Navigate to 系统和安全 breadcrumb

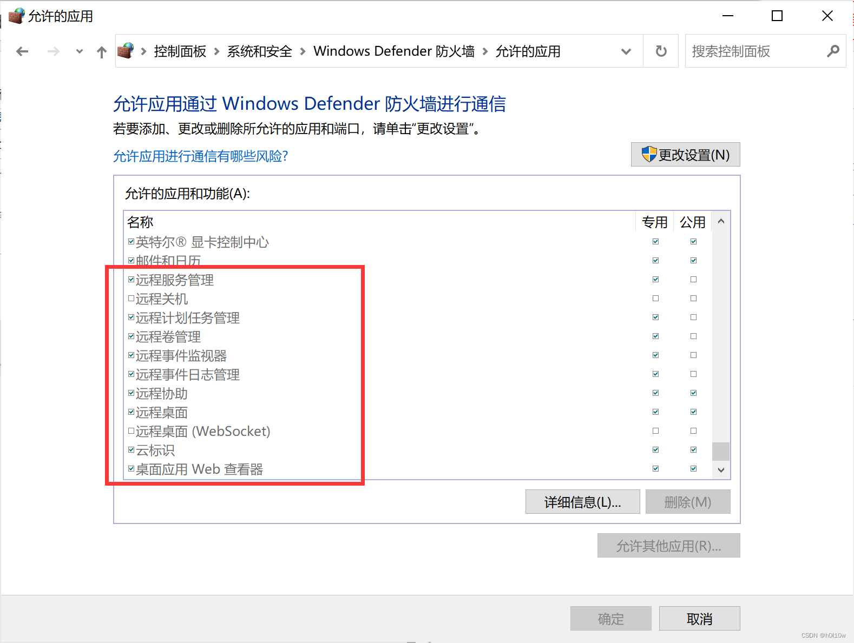pyautogui.click(x=260, y=51)
